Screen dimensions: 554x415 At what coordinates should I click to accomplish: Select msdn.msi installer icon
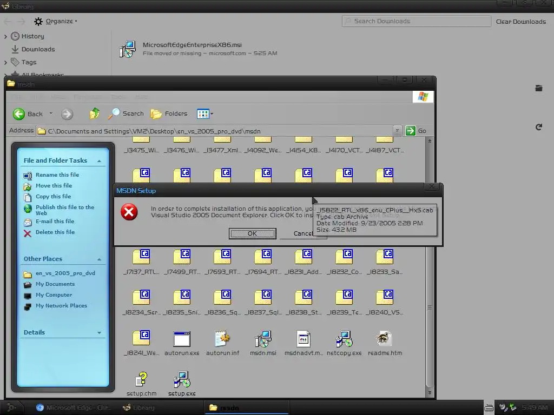(x=263, y=339)
